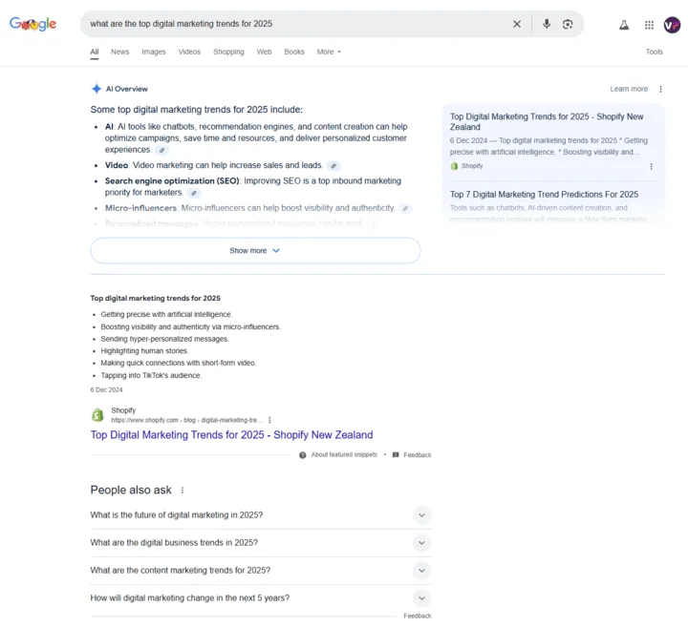Screen dimensions: 688x628
Task: Open source link chip after AI bullet
Action: 161,150
